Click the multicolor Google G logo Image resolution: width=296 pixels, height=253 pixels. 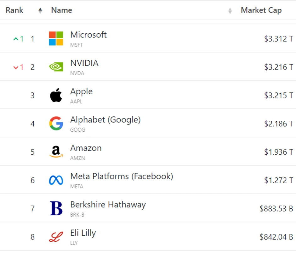[56, 124]
